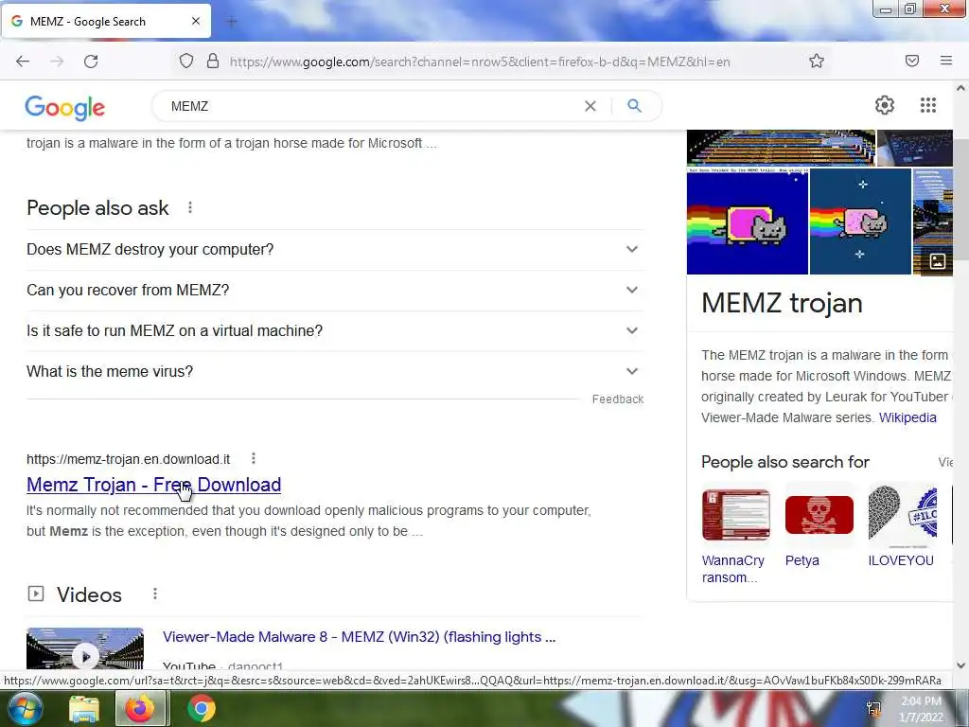This screenshot has height=727, width=969.
Task: Expand "Can you recover from MEMZ?"
Action: pos(335,290)
